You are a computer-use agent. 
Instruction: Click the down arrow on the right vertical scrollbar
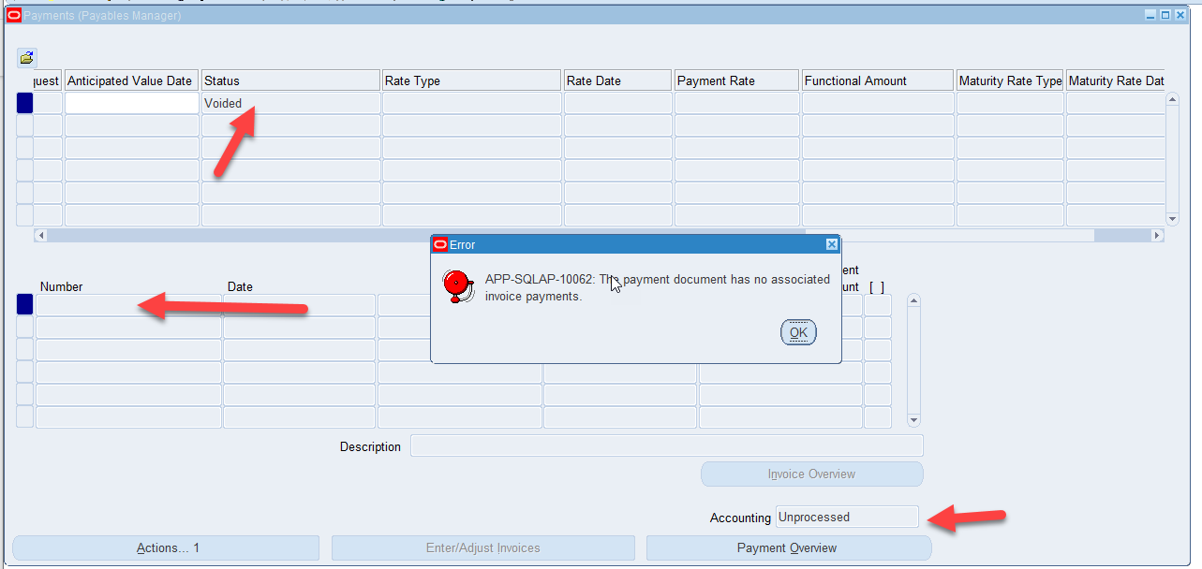1173,218
